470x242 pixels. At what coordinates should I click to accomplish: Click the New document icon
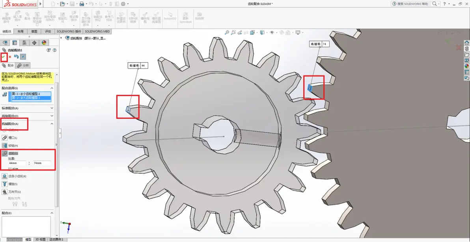coord(53,4)
